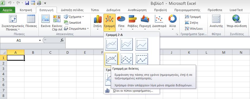Switch to the Αναθεώρηση tab

(x=137, y=10)
